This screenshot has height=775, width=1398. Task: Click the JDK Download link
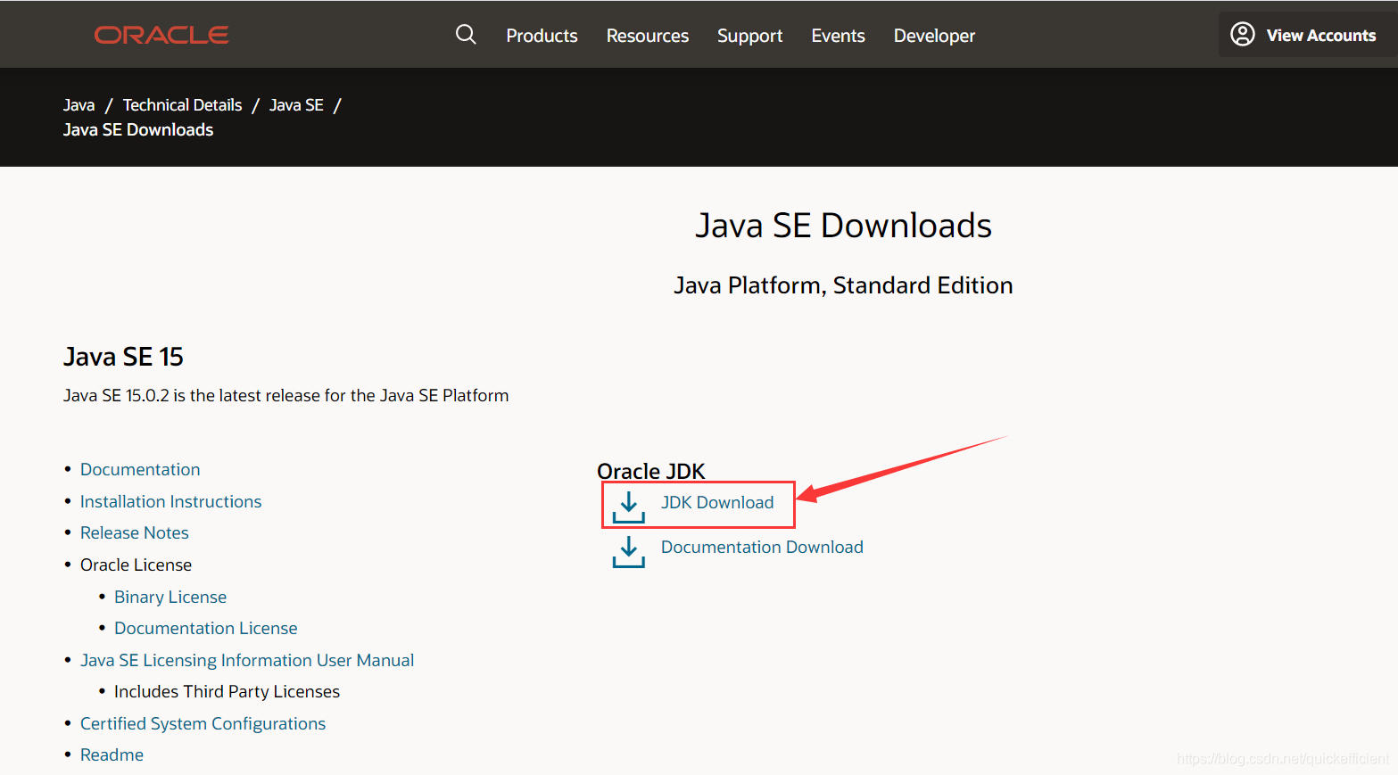click(x=717, y=502)
